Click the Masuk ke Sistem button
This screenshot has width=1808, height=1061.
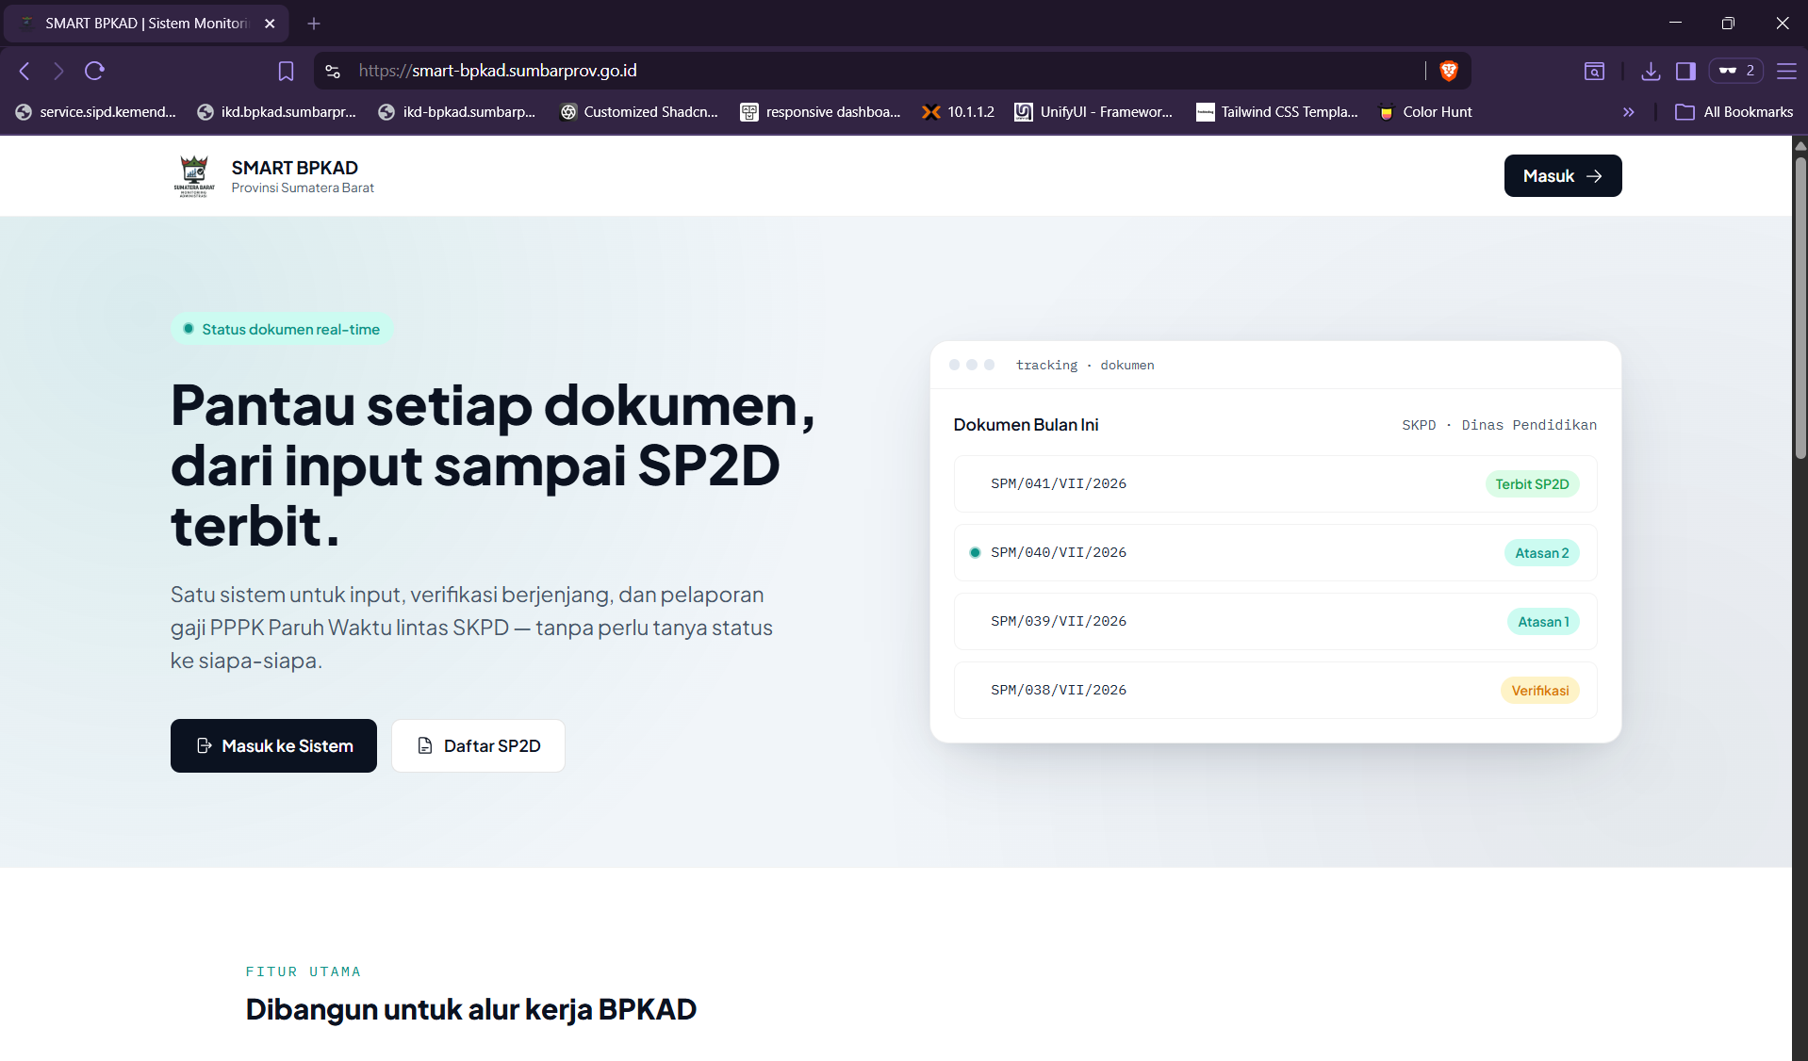[x=273, y=746]
